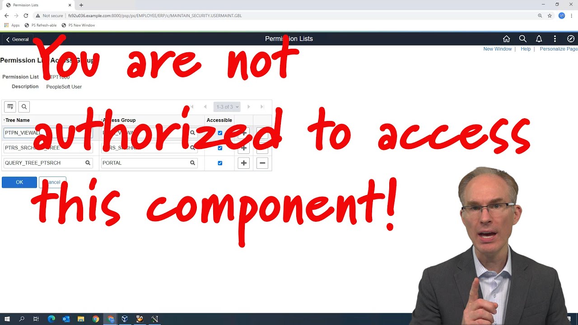Click the PeopleSoft User description text
The height and width of the screenshot is (325, 578).
pos(64,87)
